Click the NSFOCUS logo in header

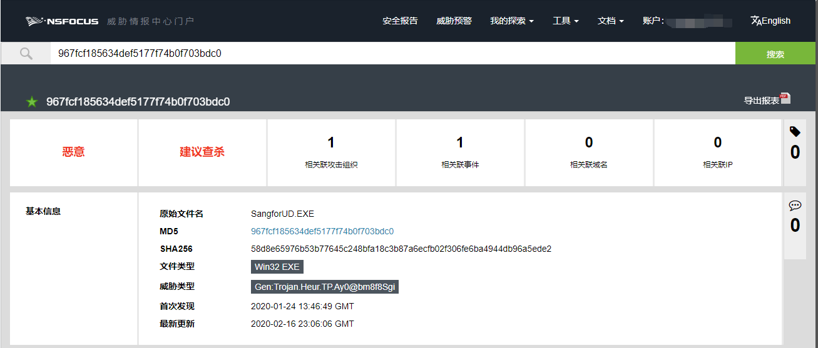(x=62, y=21)
